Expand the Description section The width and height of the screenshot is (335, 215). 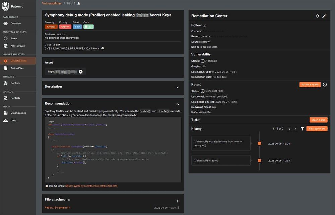point(178,87)
